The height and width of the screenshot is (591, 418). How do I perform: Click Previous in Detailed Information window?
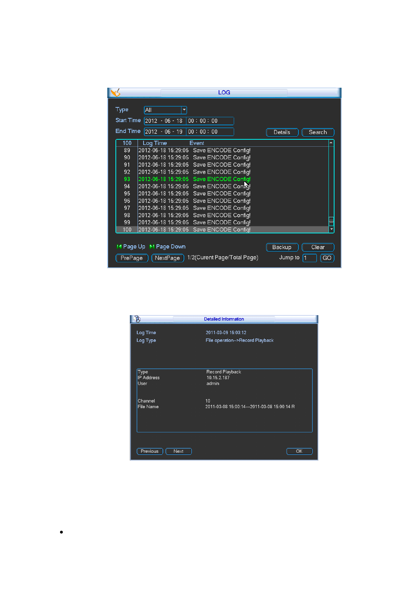pyautogui.click(x=150, y=451)
